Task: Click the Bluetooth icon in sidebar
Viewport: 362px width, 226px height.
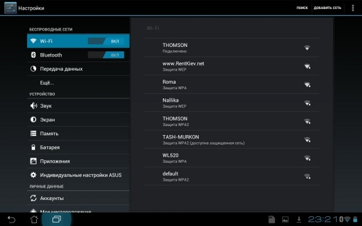Action: pyautogui.click(x=33, y=55)
